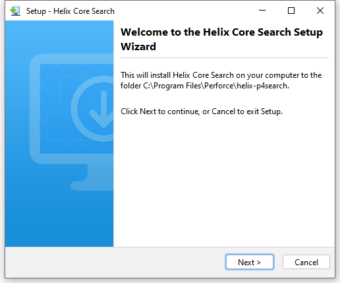Click the horizontal divider below the heading
The width and height of the screenshot is (340, 283).
point(224,58)
